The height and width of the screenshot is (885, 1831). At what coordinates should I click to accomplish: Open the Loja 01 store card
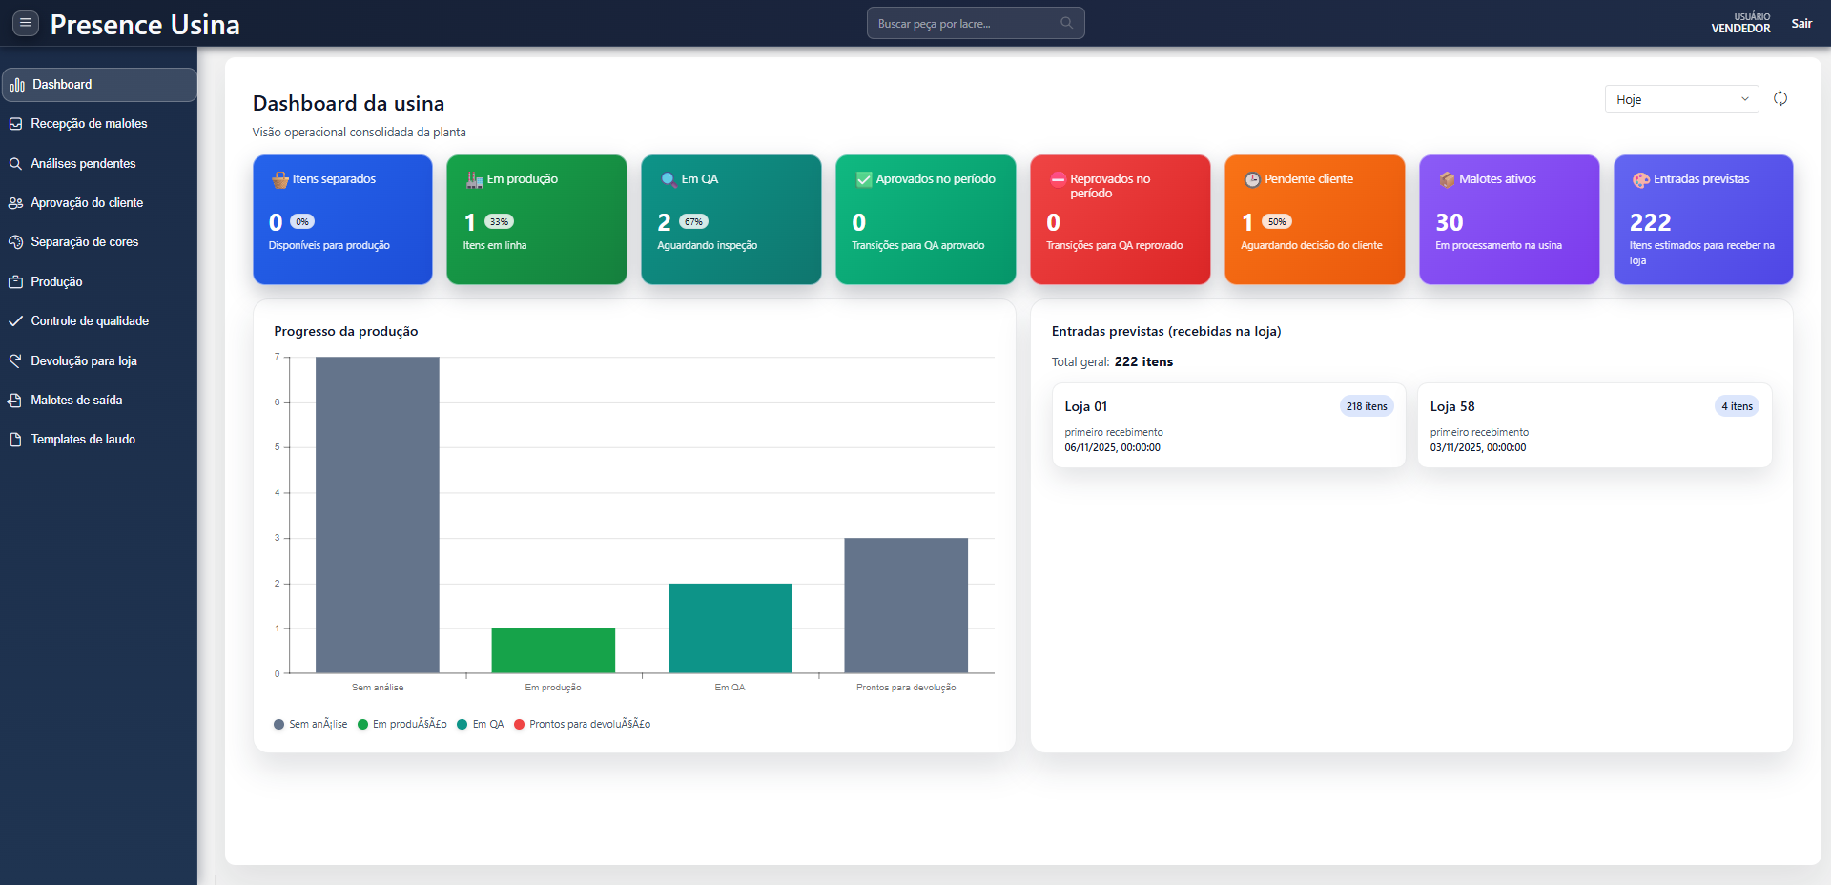click(1228, 425)
